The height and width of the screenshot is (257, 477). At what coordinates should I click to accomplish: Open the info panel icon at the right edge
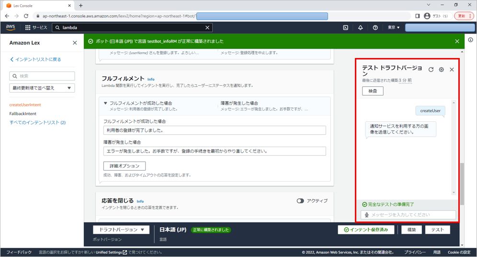(x=471, y=40)
